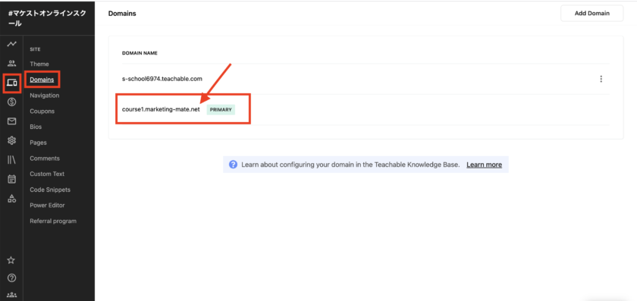The height and width of the screenshot is (301, 637).
Task: Open the Sales dollar-sign icon
Action: pyautogui.click(x=12, y=102)
